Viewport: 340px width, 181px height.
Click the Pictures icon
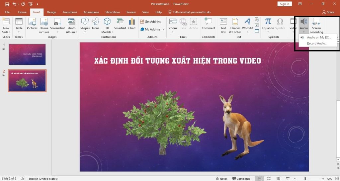click(32, 22)
